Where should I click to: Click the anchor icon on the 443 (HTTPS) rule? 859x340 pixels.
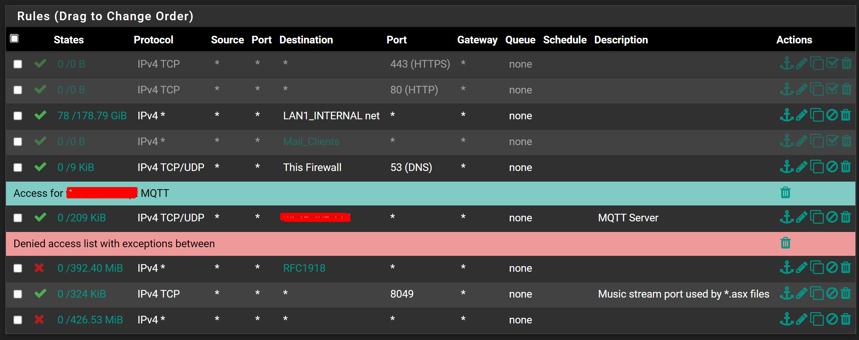[787, 63]
